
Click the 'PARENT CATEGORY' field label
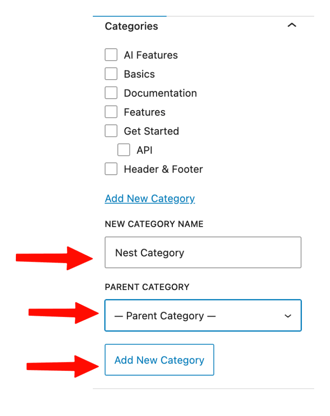(x=147, y=287)
